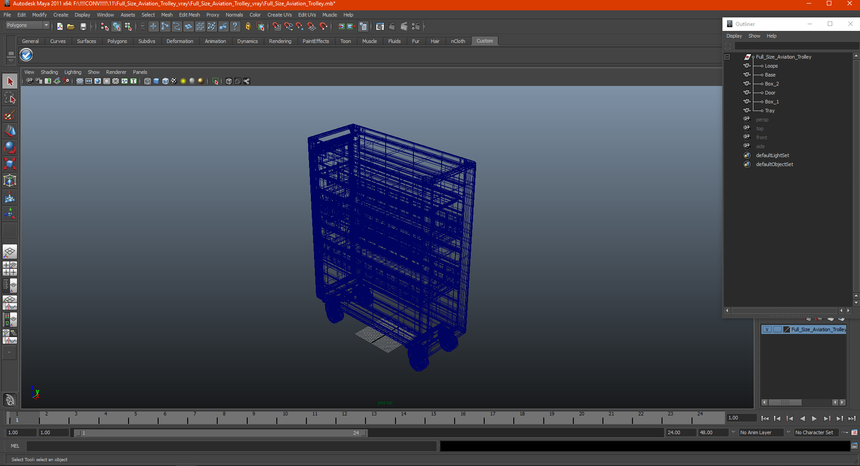Click the Full_Size_Aviation_Trolley layer color swatch
This screenshot has height=466, width=860.
(x=787, y=329)
